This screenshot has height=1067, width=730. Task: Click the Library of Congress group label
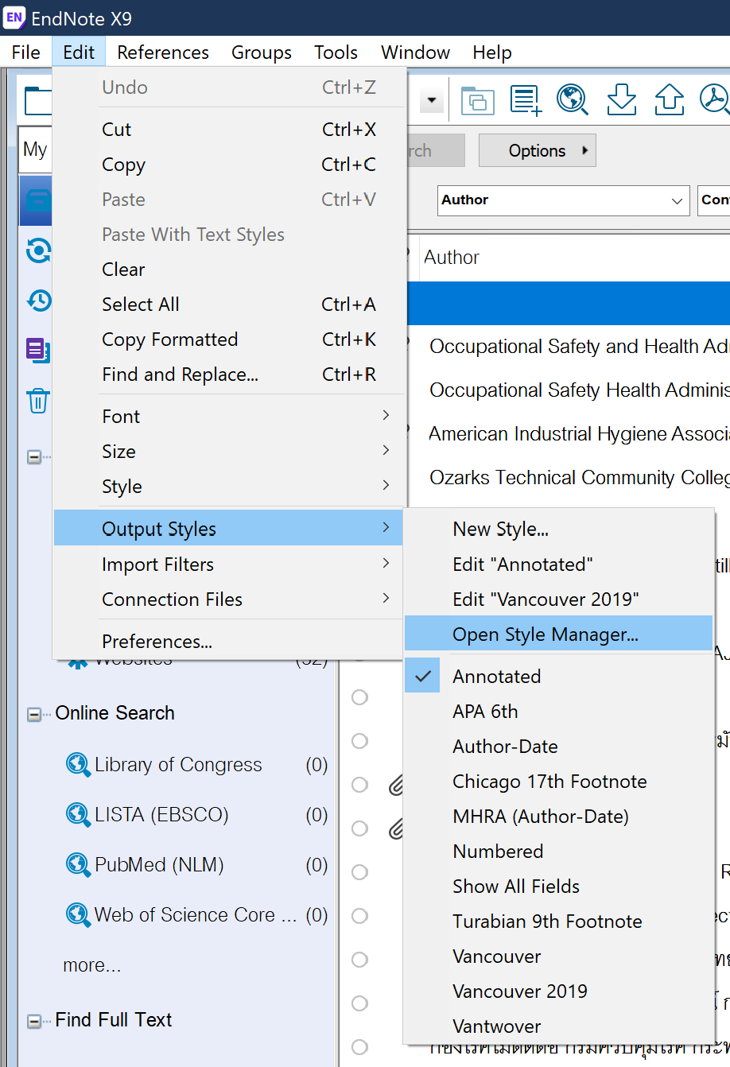(x=178, y=765)
